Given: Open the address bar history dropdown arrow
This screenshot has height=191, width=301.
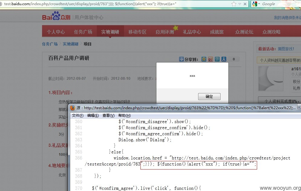Looking at the screenshot, I should (240, 4).
